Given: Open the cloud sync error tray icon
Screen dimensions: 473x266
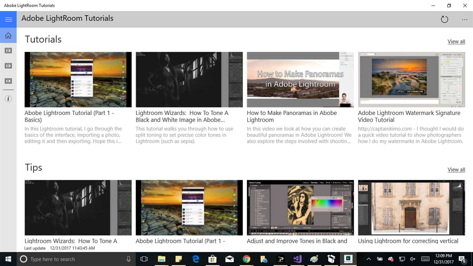Looking at the screenshot, I should pyautogui.click(x=391, y=259).
